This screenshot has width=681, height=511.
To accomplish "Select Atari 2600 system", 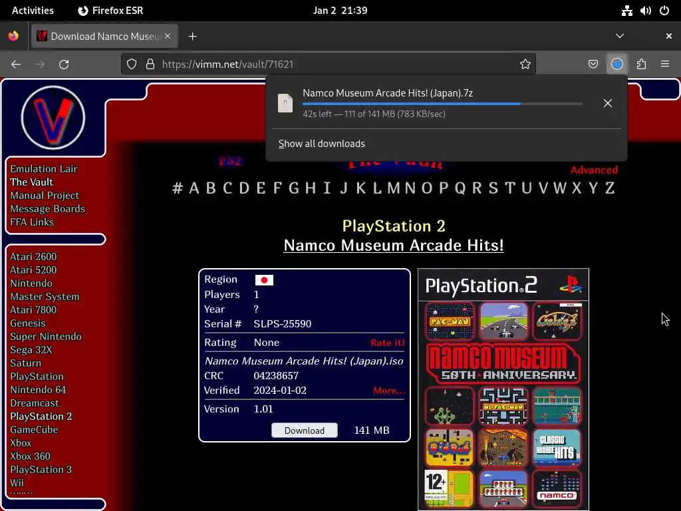I will [x=33, y=257].
